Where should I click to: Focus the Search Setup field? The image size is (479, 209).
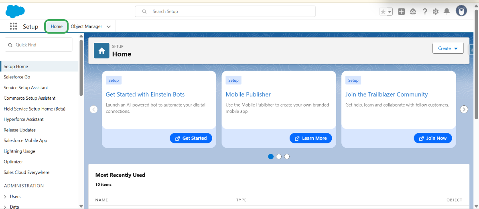tap(225, 12)
